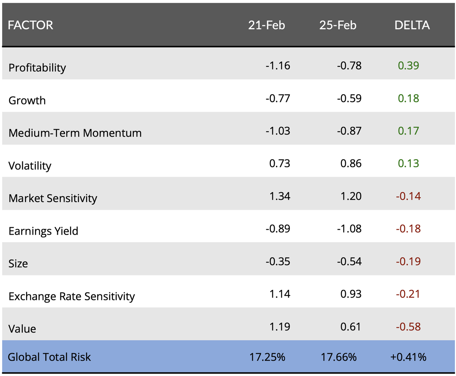Click Market Sensitivity 21-Feb value 1.34
Viewport: 456px width, 376px height.
[280, 196]
